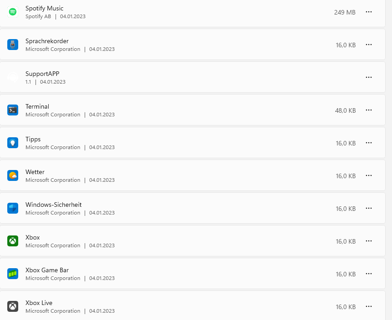Click the Windows-Sicherheit shield icon

[13, 208]
